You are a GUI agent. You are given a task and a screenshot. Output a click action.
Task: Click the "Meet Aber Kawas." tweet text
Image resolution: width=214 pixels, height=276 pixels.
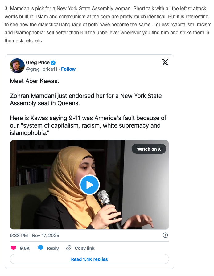(35, 81)
